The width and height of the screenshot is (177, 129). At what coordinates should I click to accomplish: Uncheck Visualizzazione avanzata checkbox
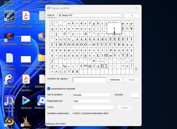[x=48, y=89]
